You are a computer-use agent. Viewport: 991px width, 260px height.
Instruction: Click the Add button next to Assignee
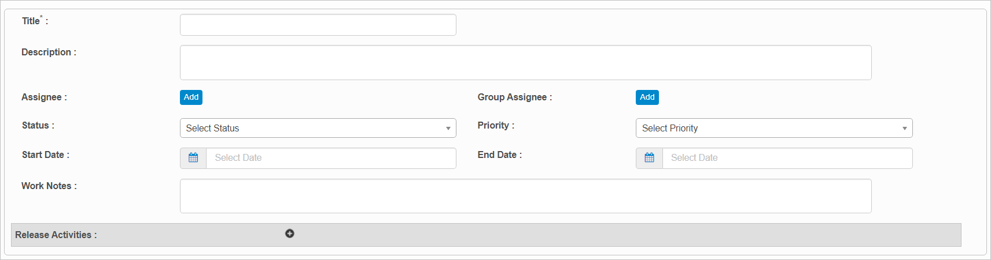point(191,97)
